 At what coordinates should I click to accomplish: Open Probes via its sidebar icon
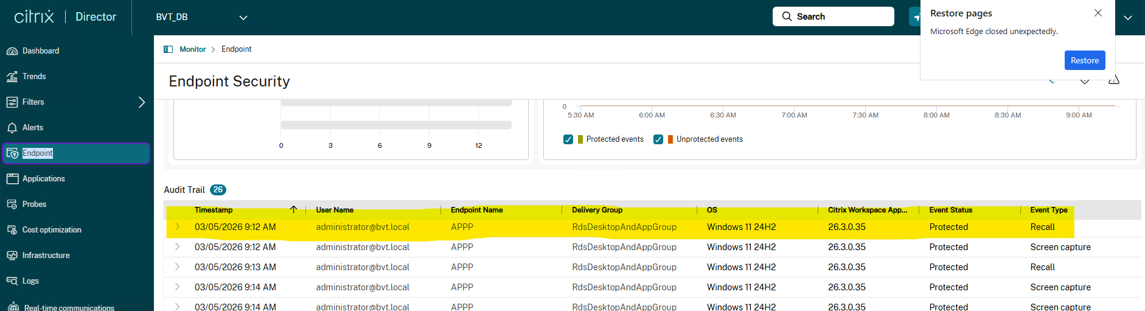click(12, 204)
